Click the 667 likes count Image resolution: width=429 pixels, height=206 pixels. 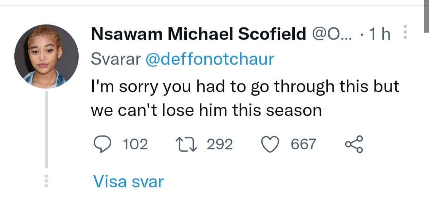coord(304,144)
